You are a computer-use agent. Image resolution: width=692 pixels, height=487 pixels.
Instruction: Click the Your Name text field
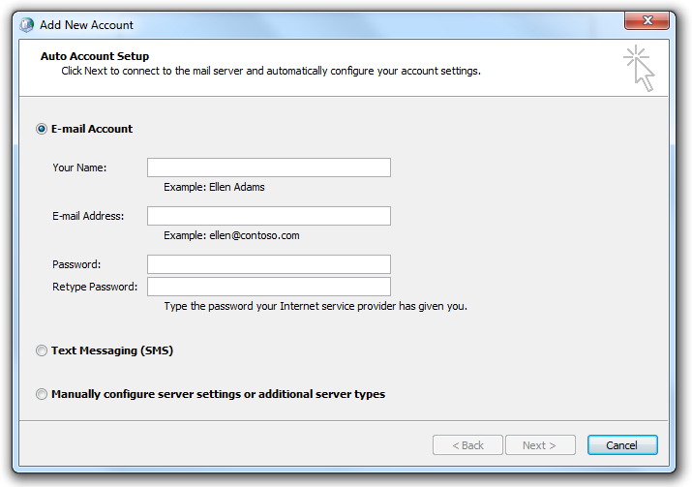268,167
